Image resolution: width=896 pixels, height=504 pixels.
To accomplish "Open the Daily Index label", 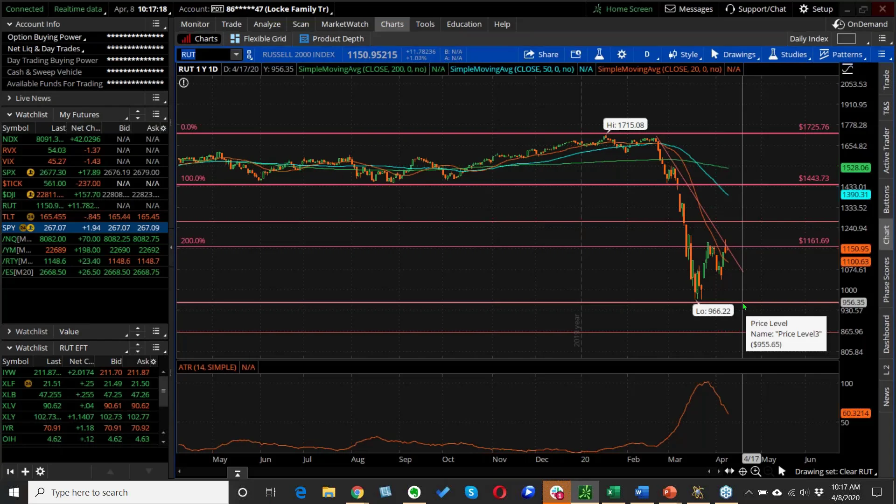I will coord(809,39).
